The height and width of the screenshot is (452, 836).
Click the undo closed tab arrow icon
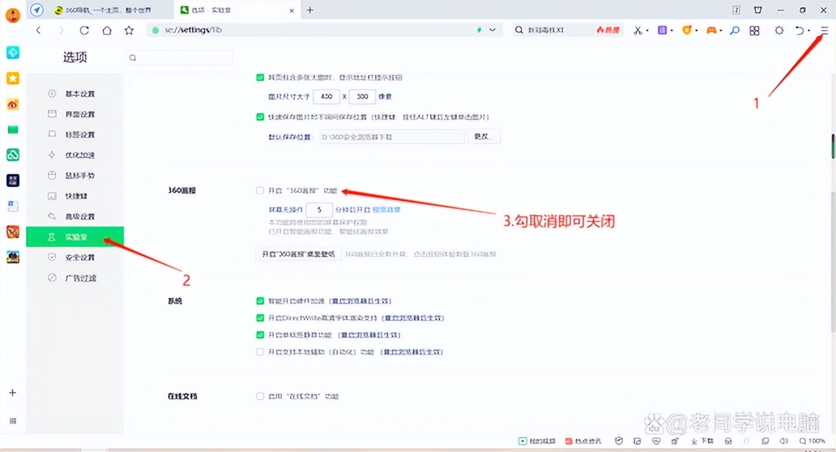tap(799, 30)
